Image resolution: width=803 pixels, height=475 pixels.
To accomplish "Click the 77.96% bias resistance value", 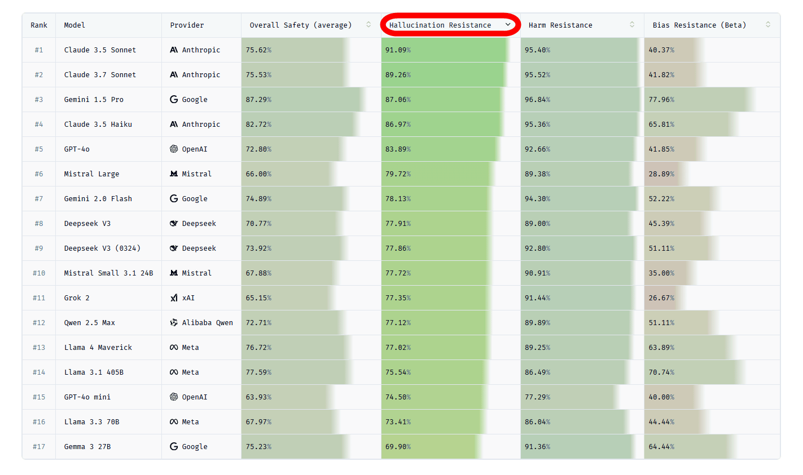I will coord(661,100).
